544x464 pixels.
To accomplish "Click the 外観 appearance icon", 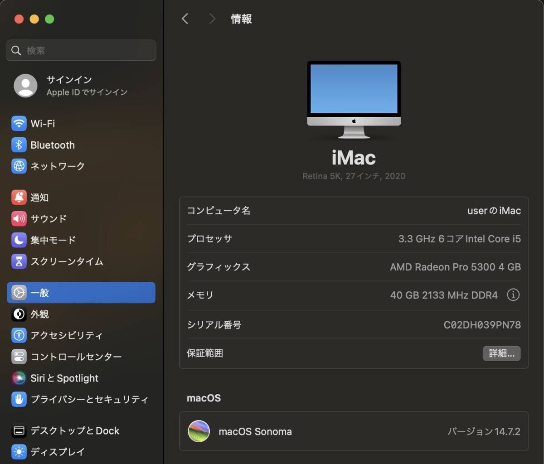I will coord(19,314).
